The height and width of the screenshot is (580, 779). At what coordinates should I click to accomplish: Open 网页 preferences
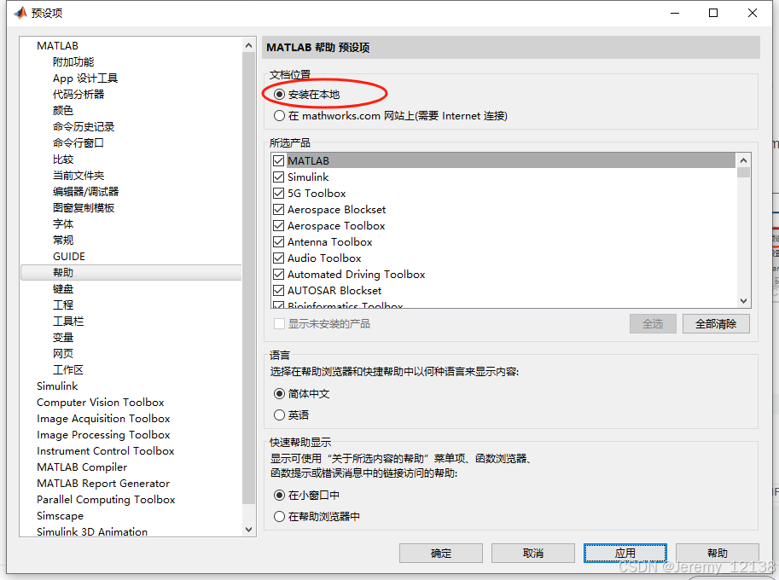coord(63,354)
